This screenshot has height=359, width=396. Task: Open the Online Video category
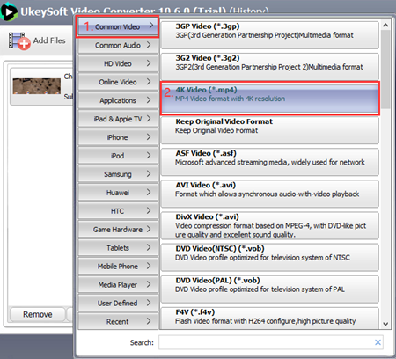point(118,82)
